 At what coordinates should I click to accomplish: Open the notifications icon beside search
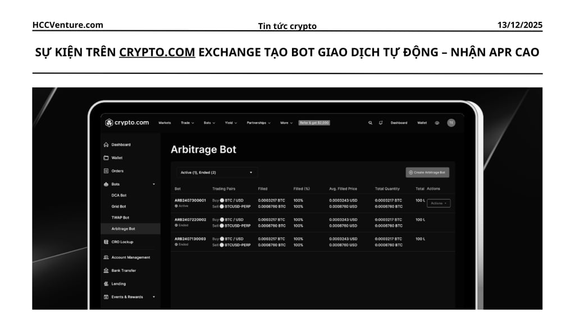(x=381, y=123)
